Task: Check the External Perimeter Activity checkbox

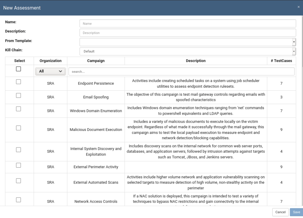Action: point(18,165)
